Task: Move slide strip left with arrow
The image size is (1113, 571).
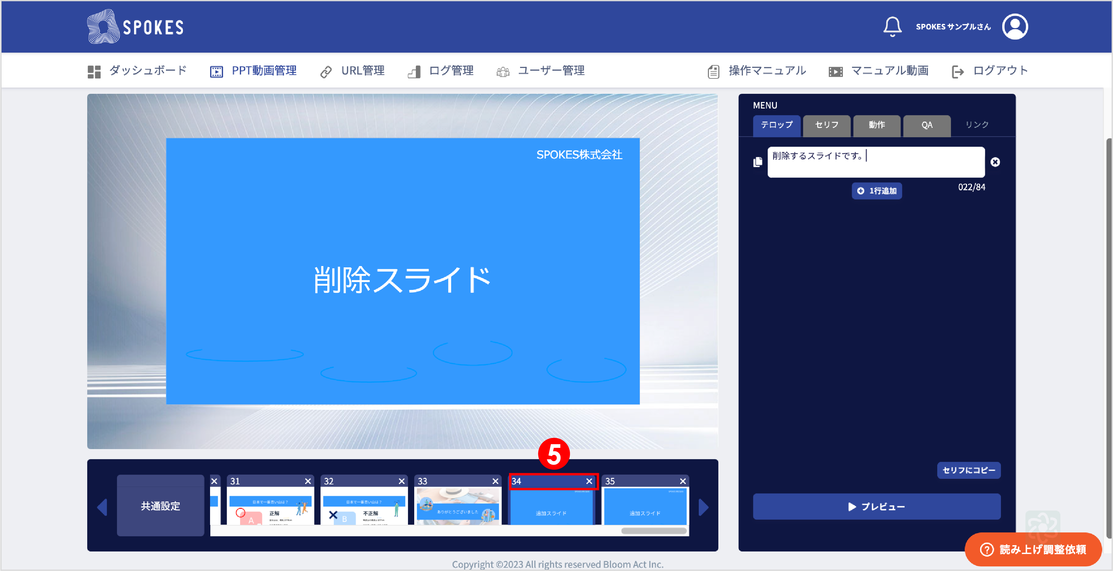Action: coord(102,507)
